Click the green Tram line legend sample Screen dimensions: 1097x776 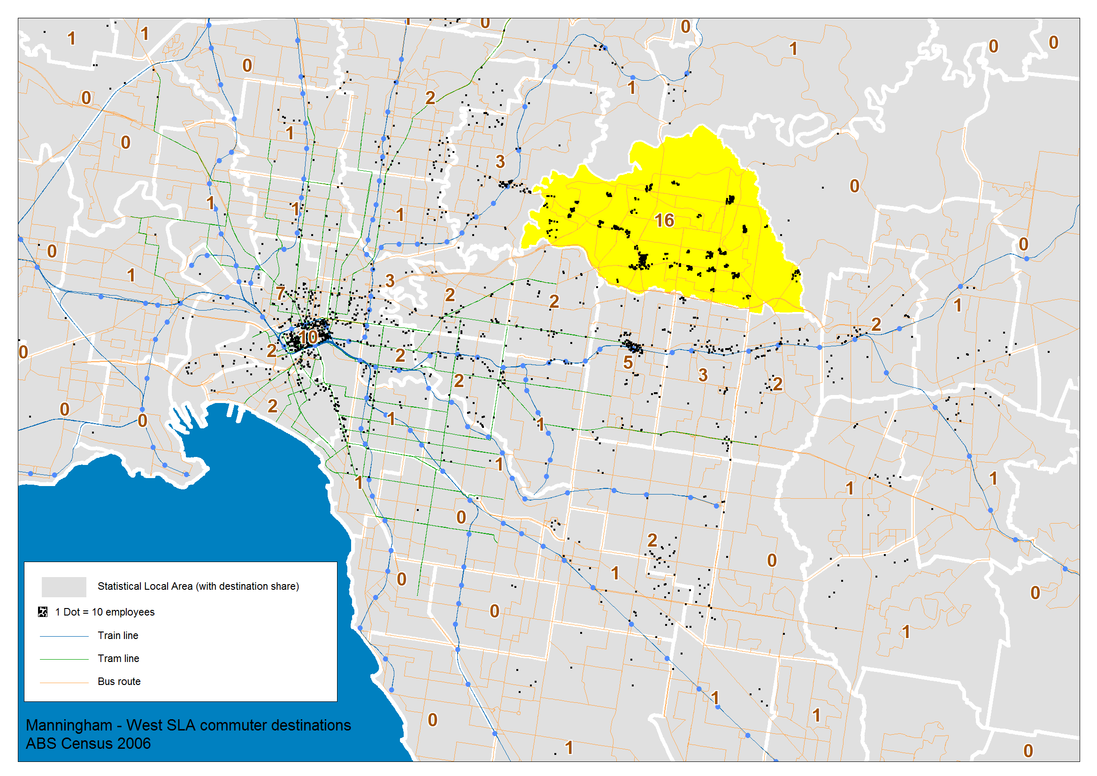pos(64,659)
